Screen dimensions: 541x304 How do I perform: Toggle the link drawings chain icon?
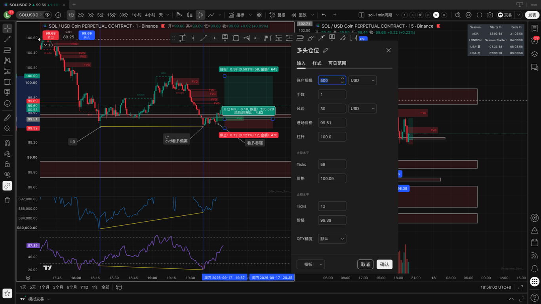(x=7, y=186)
